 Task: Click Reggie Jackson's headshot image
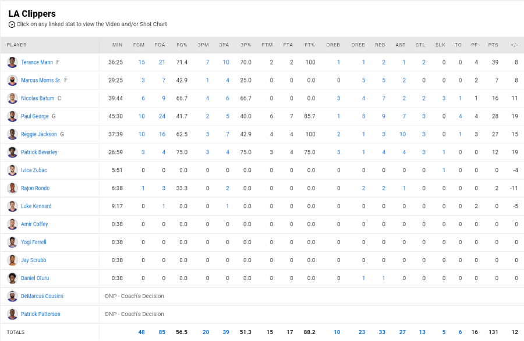(x=12, y=134)
